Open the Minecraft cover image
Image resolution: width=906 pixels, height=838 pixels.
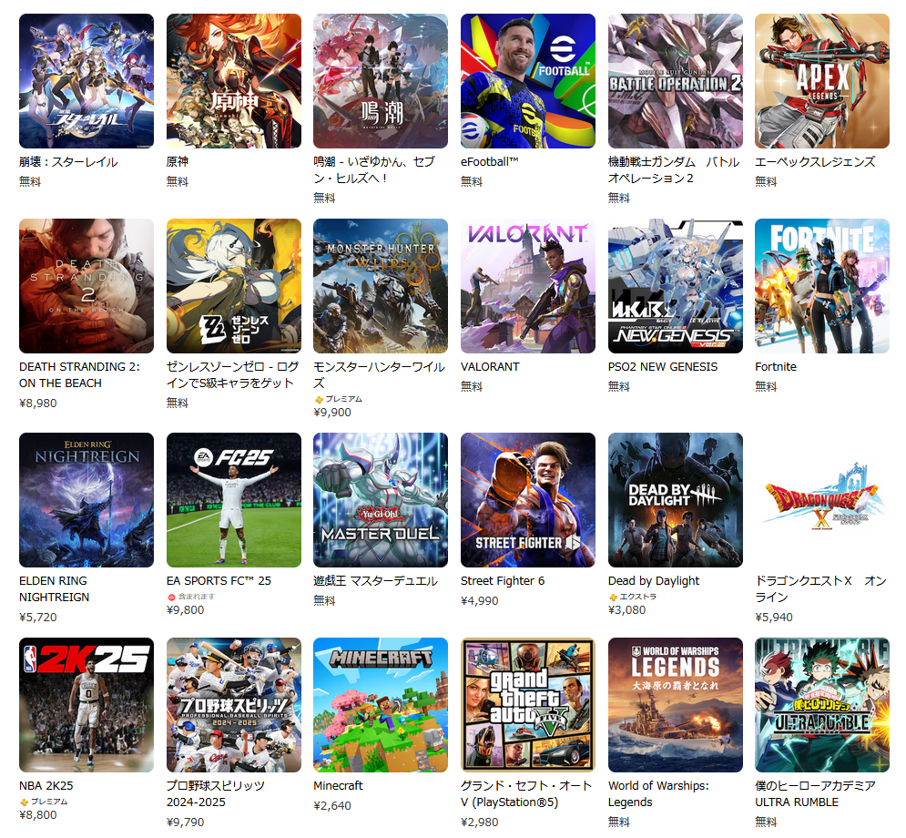(381, 705)
